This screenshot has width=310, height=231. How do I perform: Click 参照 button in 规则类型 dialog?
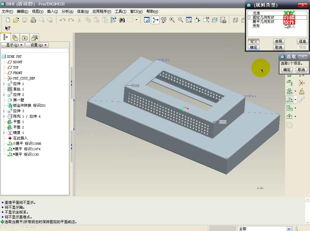point(279,41)
